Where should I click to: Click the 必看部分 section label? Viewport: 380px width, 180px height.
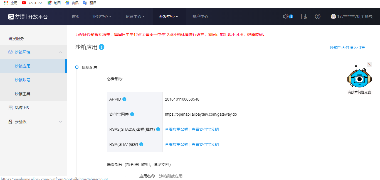115,79
